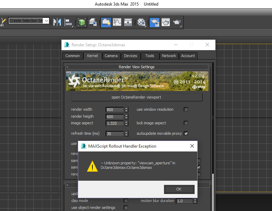Click OK in the exception dialog
Image resolution: width=272 pixels, height=211 pixels.
tap(179, 189)
